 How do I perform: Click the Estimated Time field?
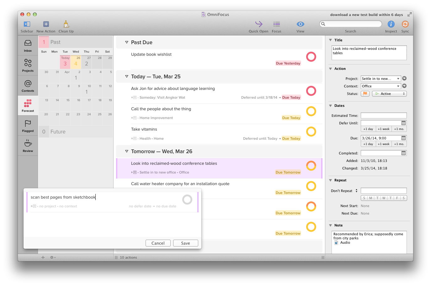click(384, 116)
